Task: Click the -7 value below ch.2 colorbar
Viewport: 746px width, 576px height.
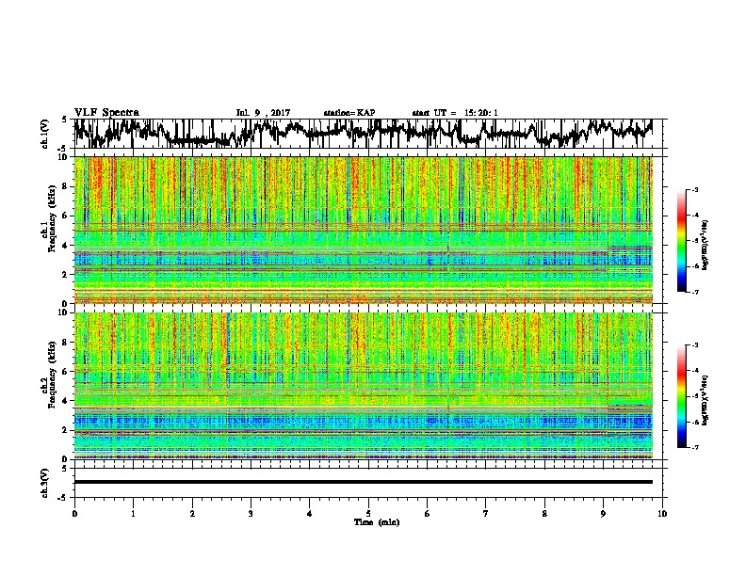Action: pos(694,448)
